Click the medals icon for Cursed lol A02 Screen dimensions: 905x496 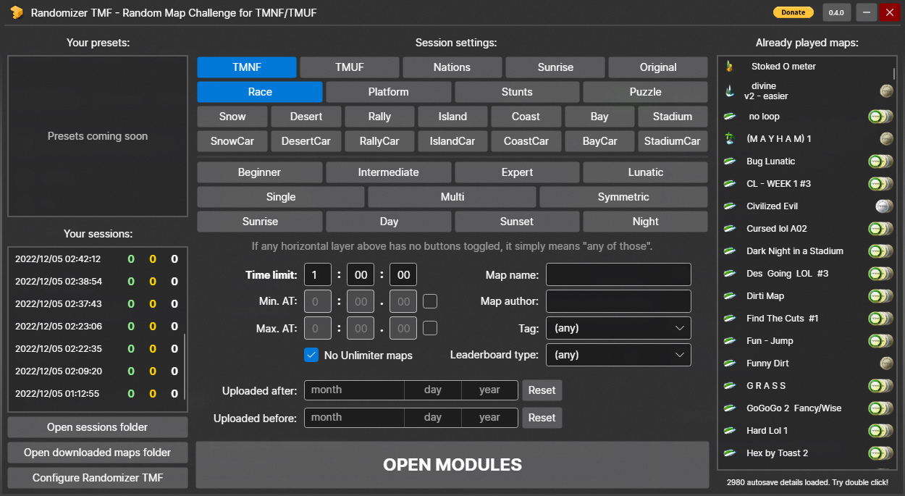point(880,229)
